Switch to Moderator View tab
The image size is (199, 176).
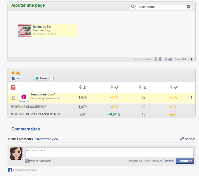coord(47,139)
